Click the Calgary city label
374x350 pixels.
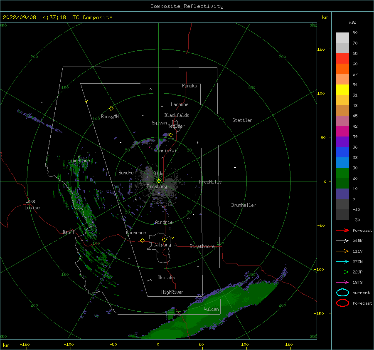pos(162,245)
